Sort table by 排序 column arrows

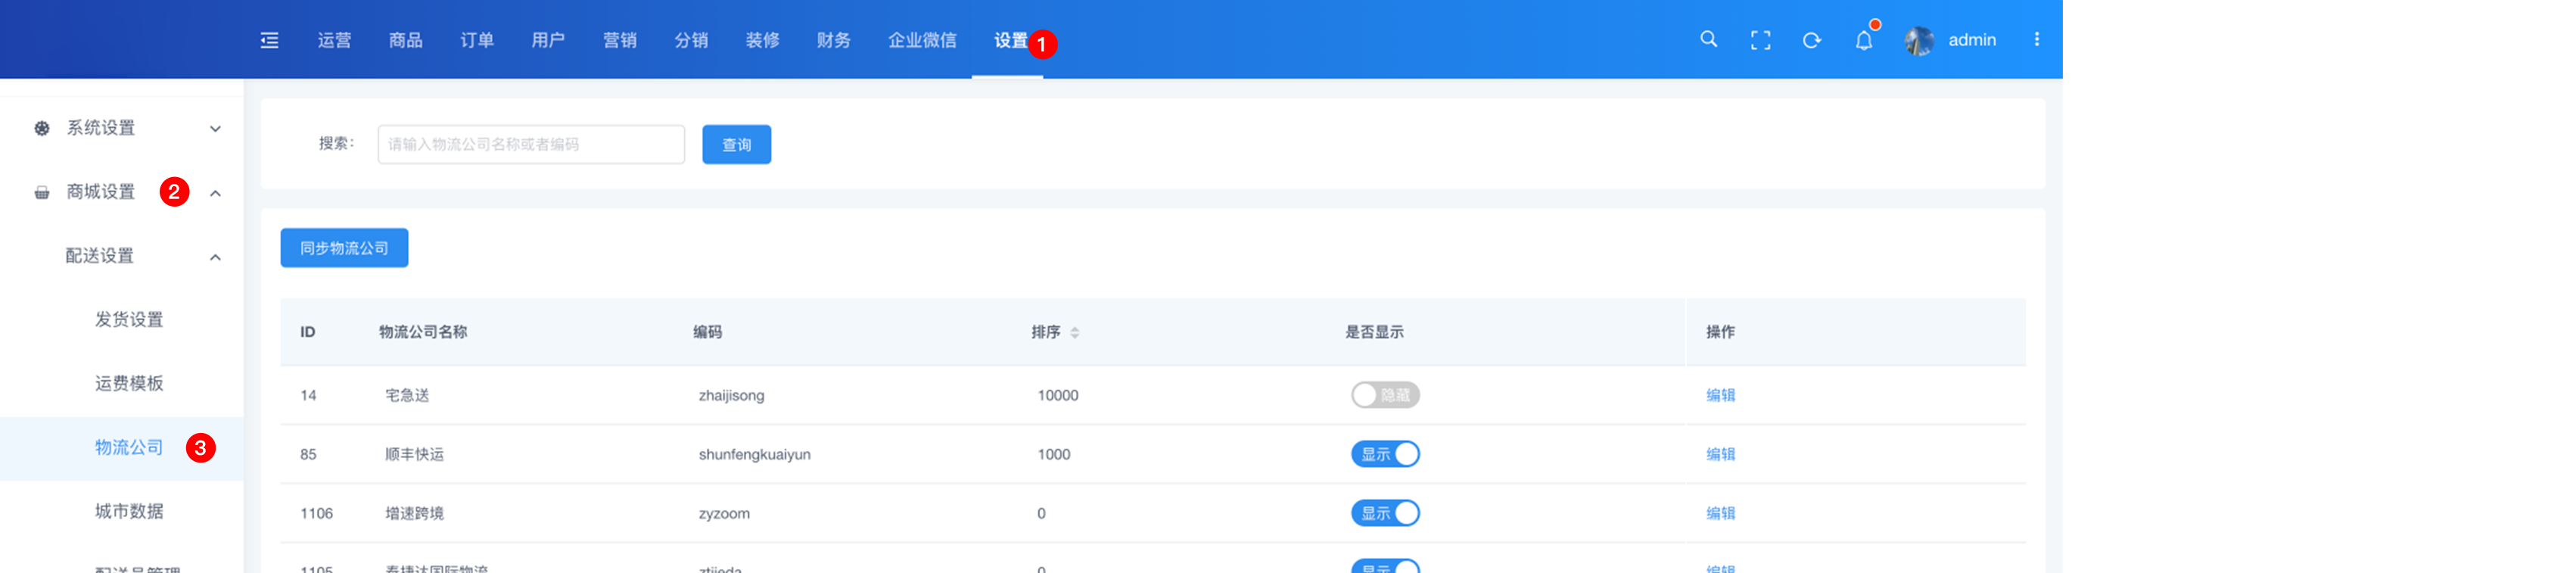pos(1074,332)
